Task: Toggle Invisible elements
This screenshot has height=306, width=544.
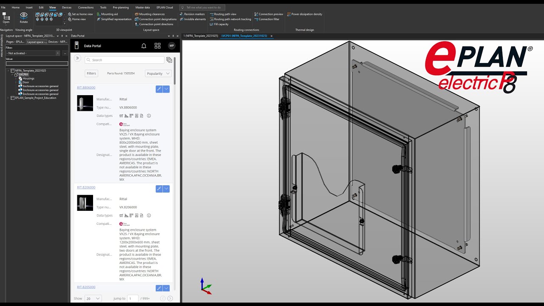Action: [x=193, y=19]
